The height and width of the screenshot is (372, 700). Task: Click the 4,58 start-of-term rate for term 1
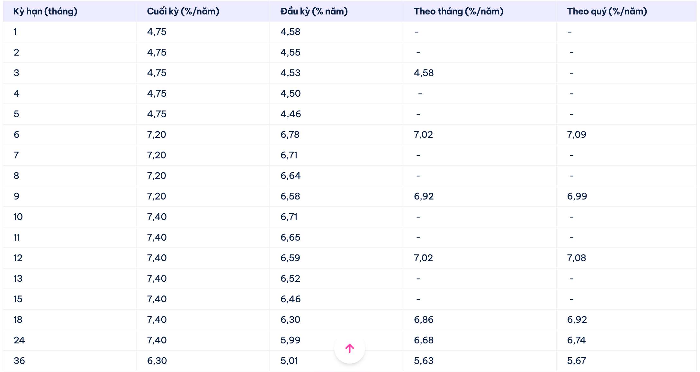pos(290,32)
